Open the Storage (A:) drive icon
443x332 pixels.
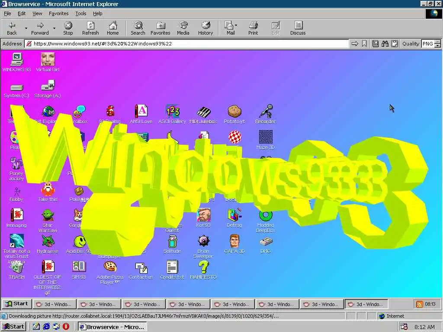click(x=48, y=89)
